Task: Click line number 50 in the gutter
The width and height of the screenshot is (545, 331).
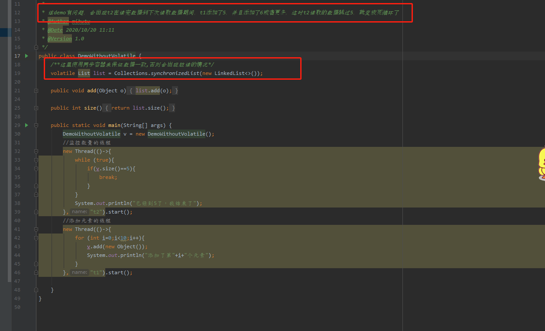Action: tap(17, 307)
